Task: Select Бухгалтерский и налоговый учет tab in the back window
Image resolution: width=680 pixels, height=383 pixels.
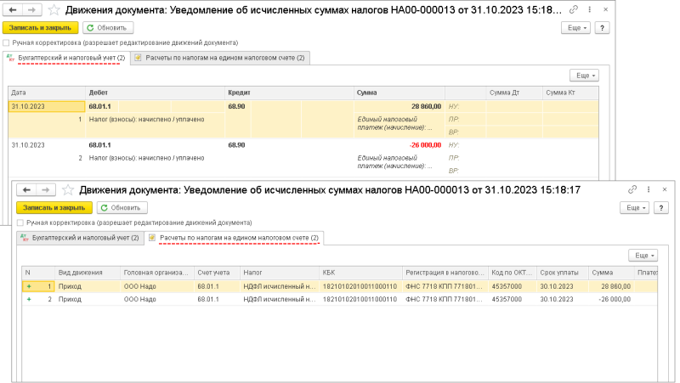Action: (x=67, y=58)
